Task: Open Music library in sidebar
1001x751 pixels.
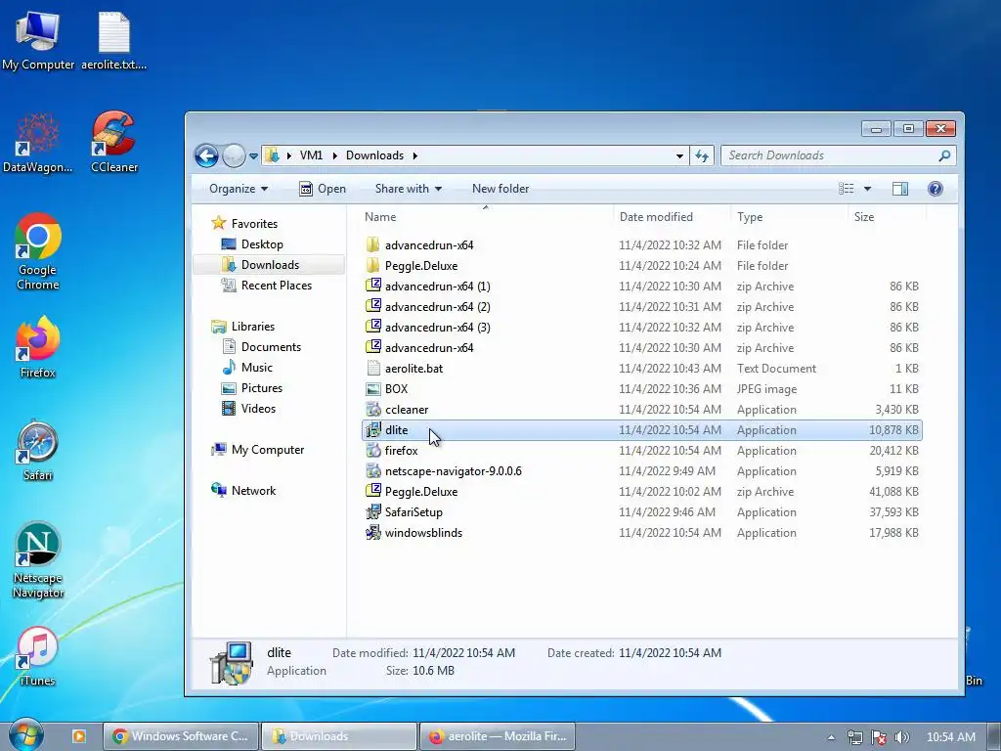Action: [x=257, y=368]
